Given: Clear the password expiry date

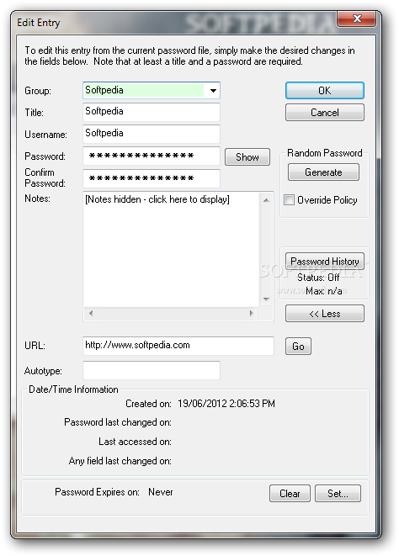Looking at the screenshot, I should (x=290, y=493).
